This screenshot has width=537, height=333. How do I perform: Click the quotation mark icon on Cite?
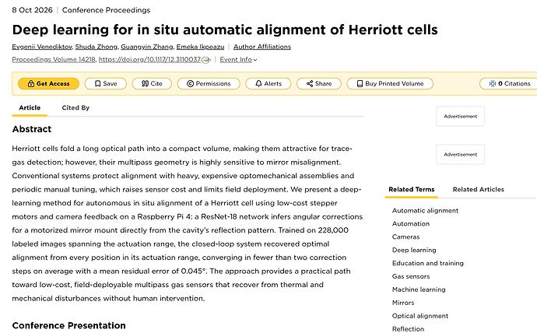click(146, 83)
